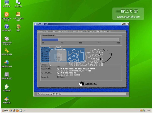Click the first quick launch icon beside 开始

[x=11, y=110]
